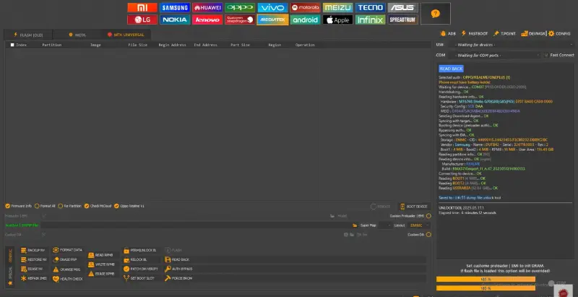Viewport: 578px width, 297px height.
Task: Click the READ BACK action button
Action: 177,259
